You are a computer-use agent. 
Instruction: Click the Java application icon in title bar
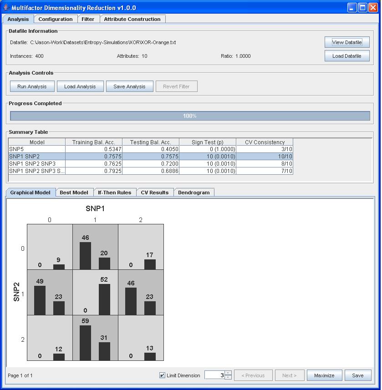(x=6, y=8)
